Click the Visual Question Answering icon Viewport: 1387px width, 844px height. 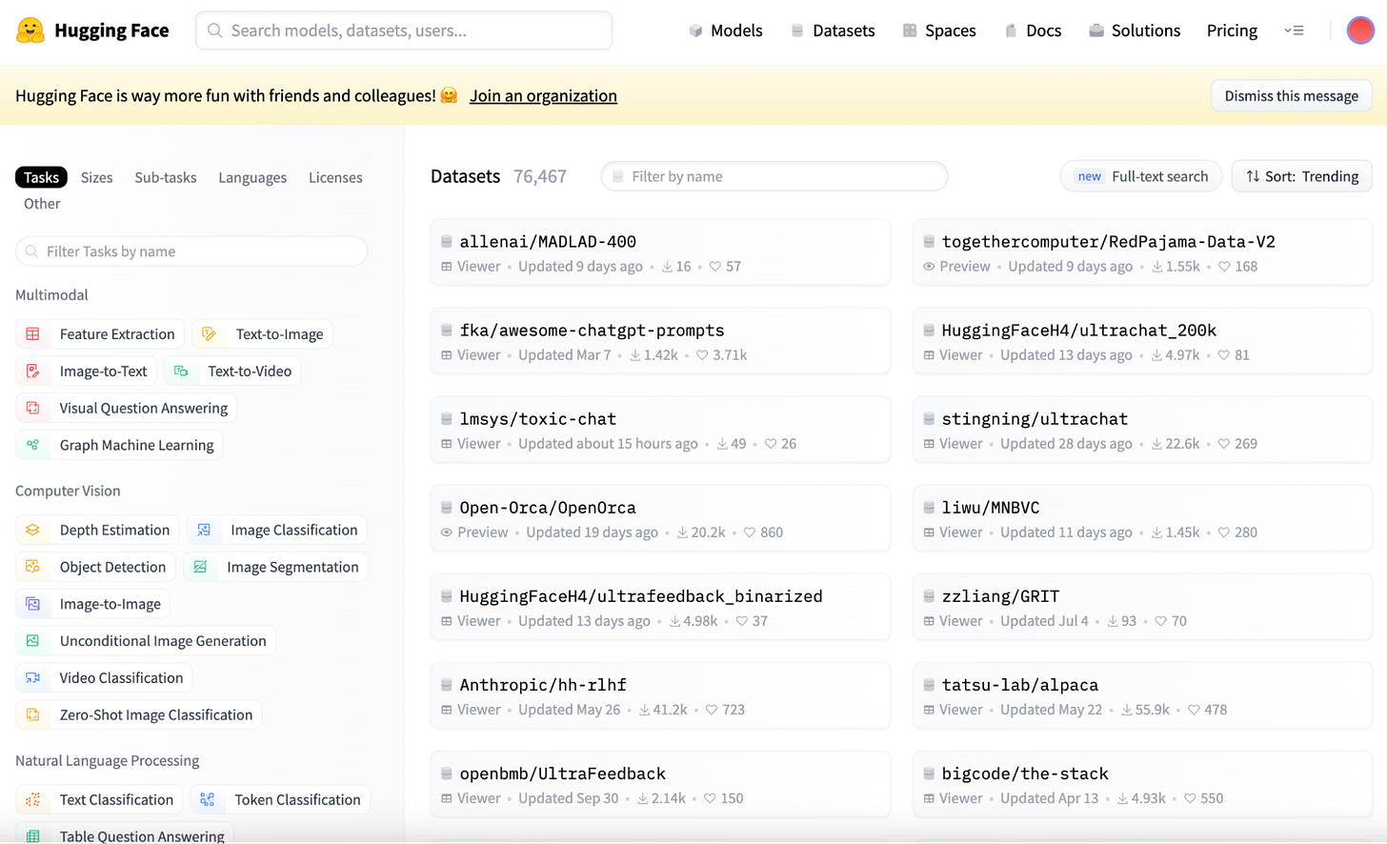pos(33,408)
